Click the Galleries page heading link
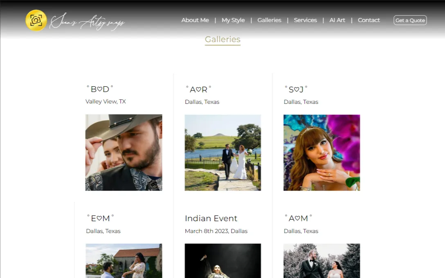 pos(222,39)
